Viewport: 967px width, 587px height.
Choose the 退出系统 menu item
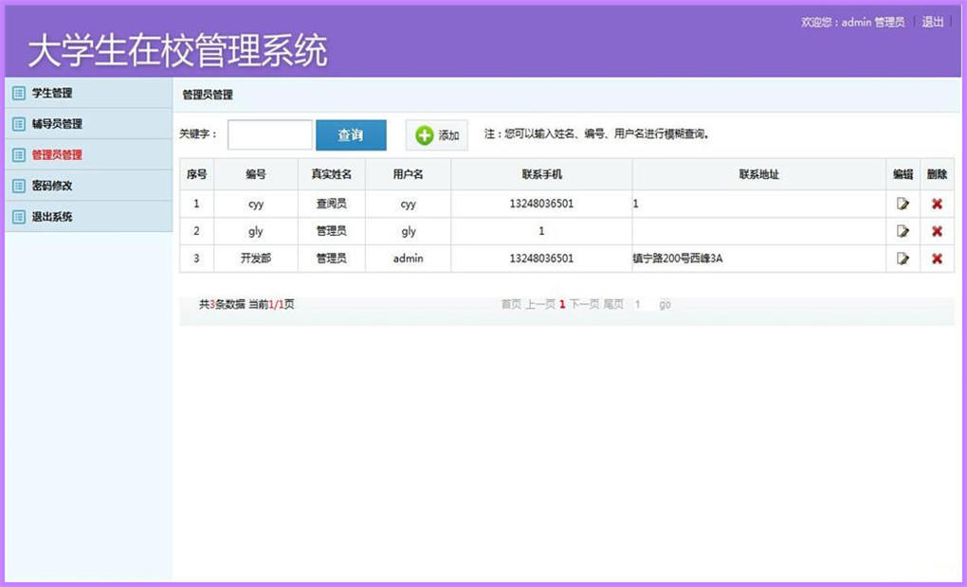click(x=89, y=217)
